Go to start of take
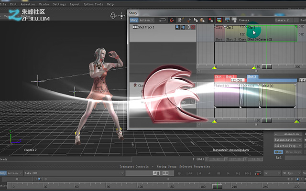Screen dimensions: 306x191 point(189,173)
